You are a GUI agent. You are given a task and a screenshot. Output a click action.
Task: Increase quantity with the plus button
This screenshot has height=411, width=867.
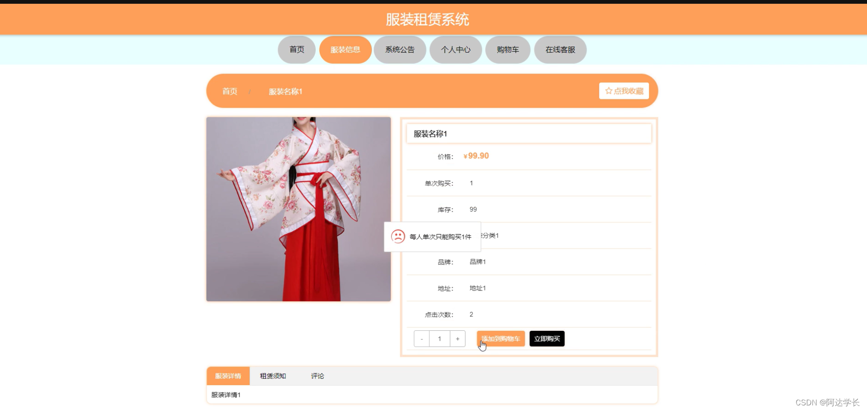pos(457,339)
